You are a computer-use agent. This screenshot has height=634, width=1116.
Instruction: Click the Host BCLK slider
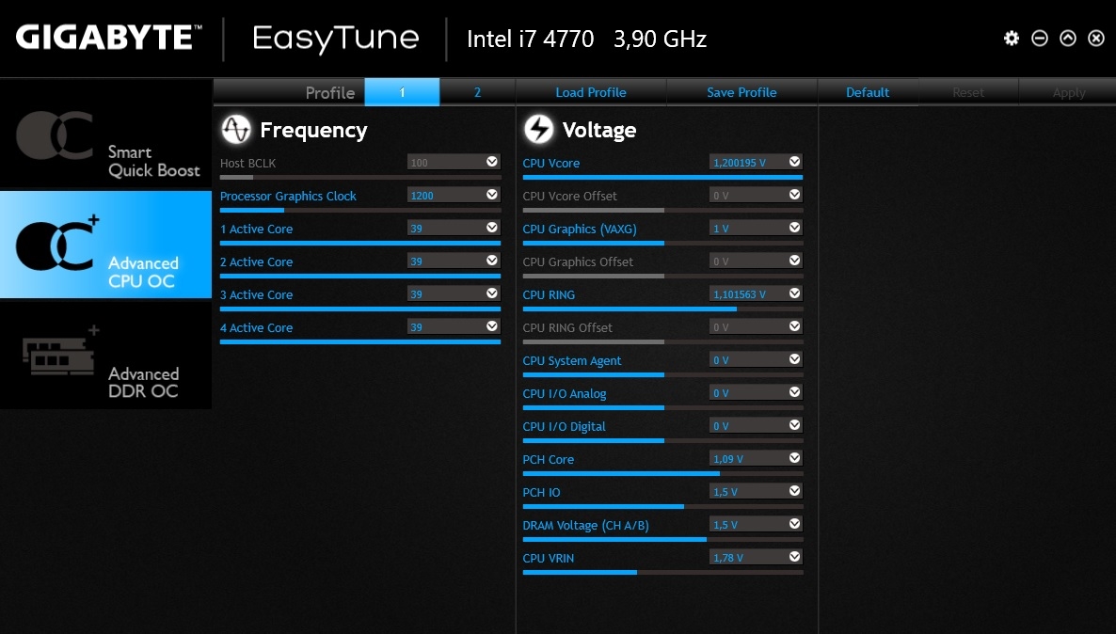360,177
